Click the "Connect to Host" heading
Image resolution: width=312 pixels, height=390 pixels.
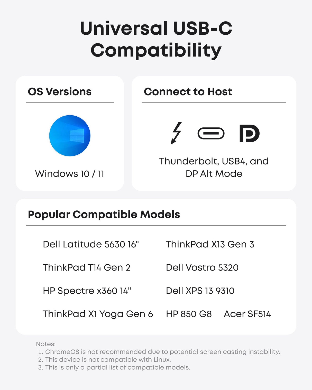click(188, 92)
